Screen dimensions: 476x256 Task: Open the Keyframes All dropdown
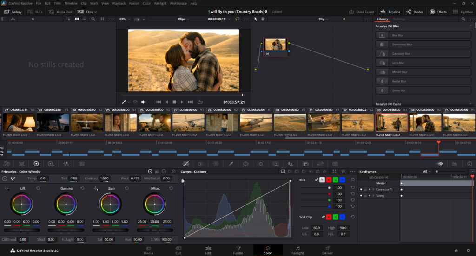tap(427, 172)
